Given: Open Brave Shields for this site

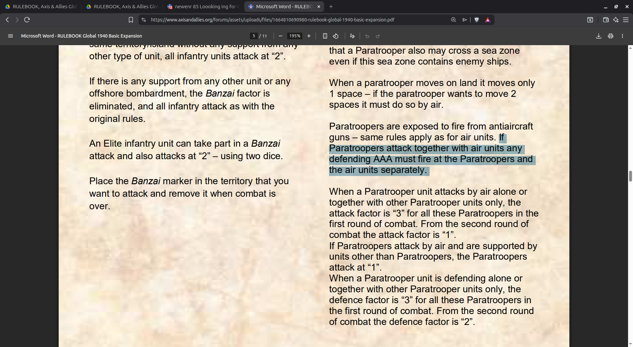Looking at the screenshot, I should click(x=477, y=19).
